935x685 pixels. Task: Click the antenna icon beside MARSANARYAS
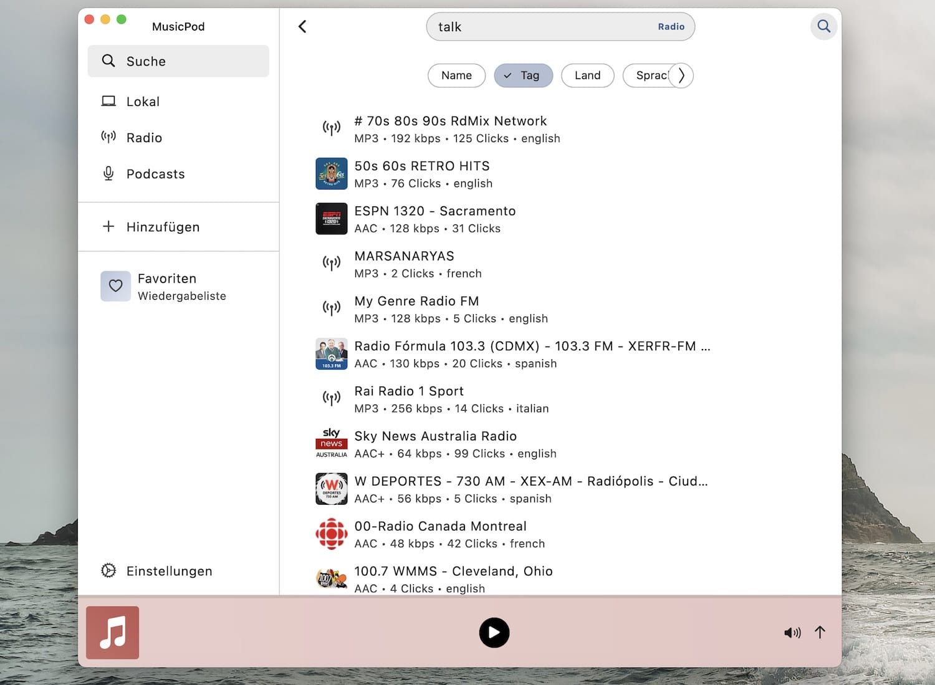tap(332, 264)
